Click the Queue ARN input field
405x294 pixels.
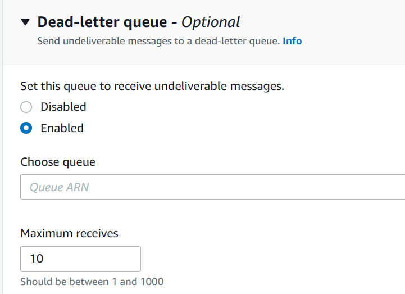tap(212, 187)
